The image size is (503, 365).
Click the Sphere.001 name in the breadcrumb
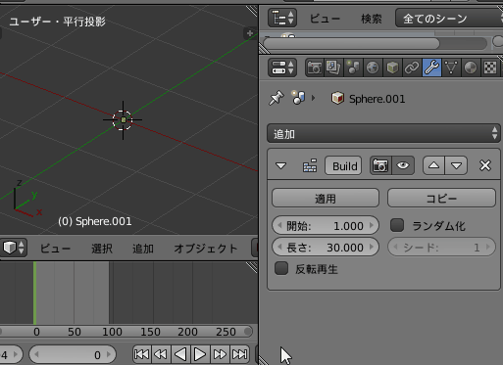pos(377,99)
